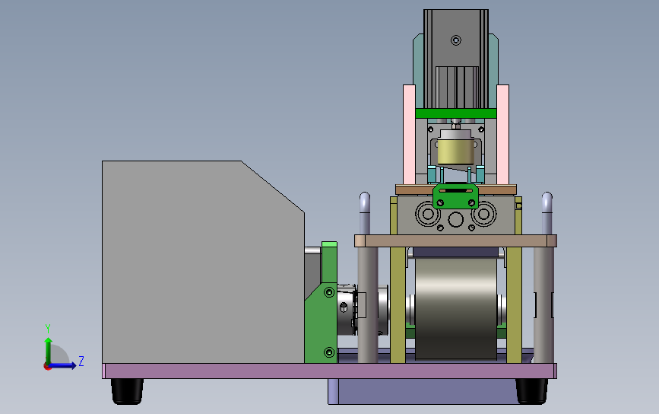
Task: Select the left black rubber foot
Action: [128, 391]
